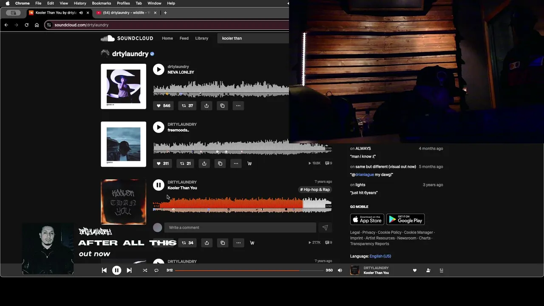Seek within the NEVA LONL3Y waveform
544x306 pixels.
[x=221, y=89]
